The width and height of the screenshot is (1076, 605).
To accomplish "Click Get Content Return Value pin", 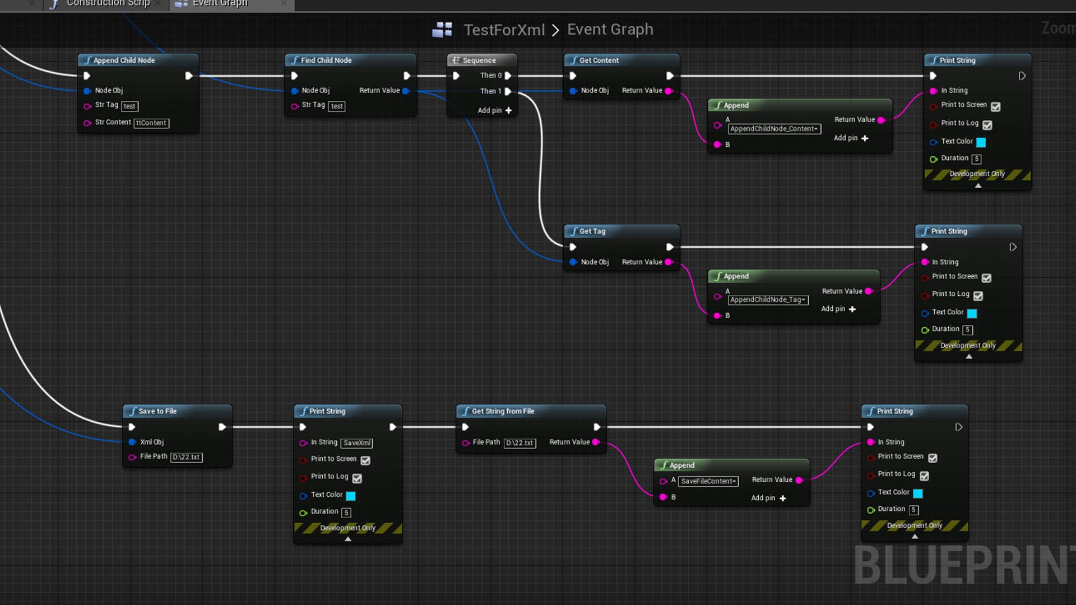I will click(x=669, y=91).
